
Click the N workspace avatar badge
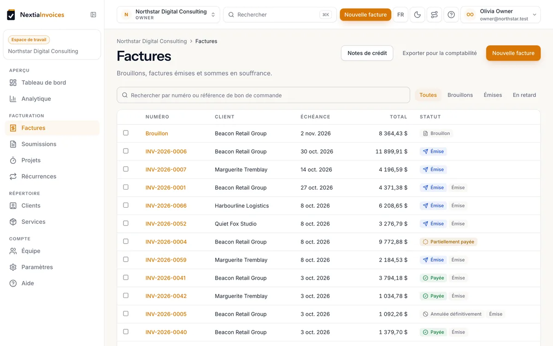point(126,15)
